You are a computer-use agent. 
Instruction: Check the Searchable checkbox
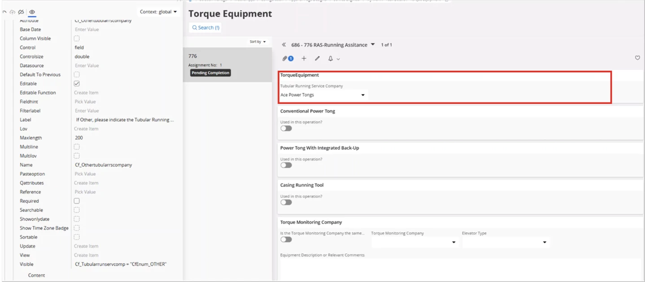click(x=77, y=210)
